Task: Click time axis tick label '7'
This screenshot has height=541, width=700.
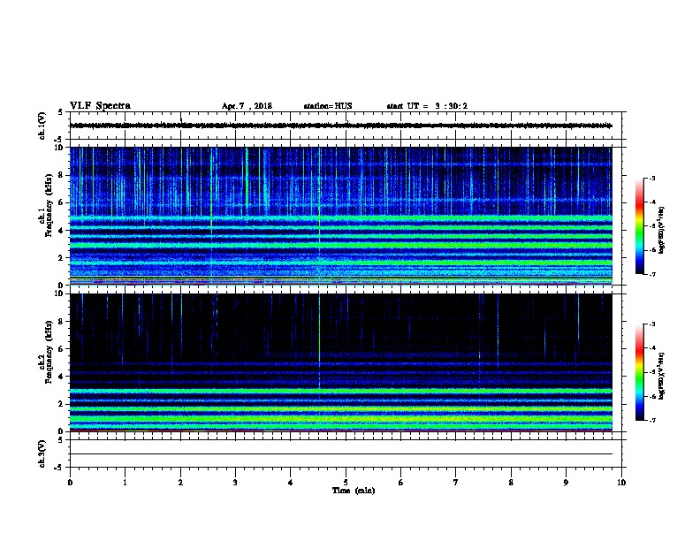Action: click(456, 483)
